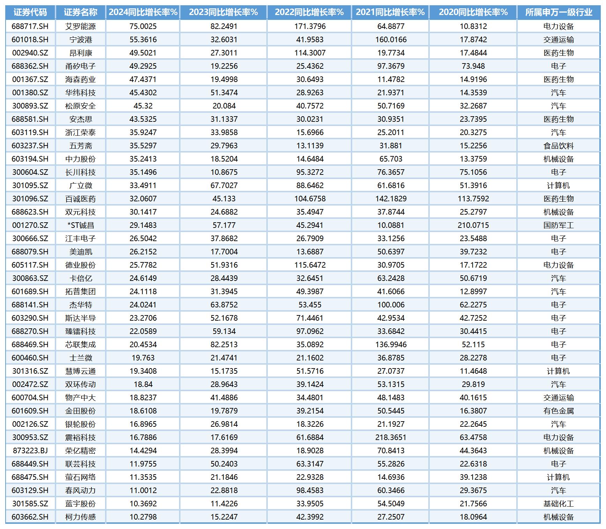Viewport: 606px width, 529px height.
Task: Select the 2024同比增长率% column header
Action: pyautogui.click(x=143, y=12)
